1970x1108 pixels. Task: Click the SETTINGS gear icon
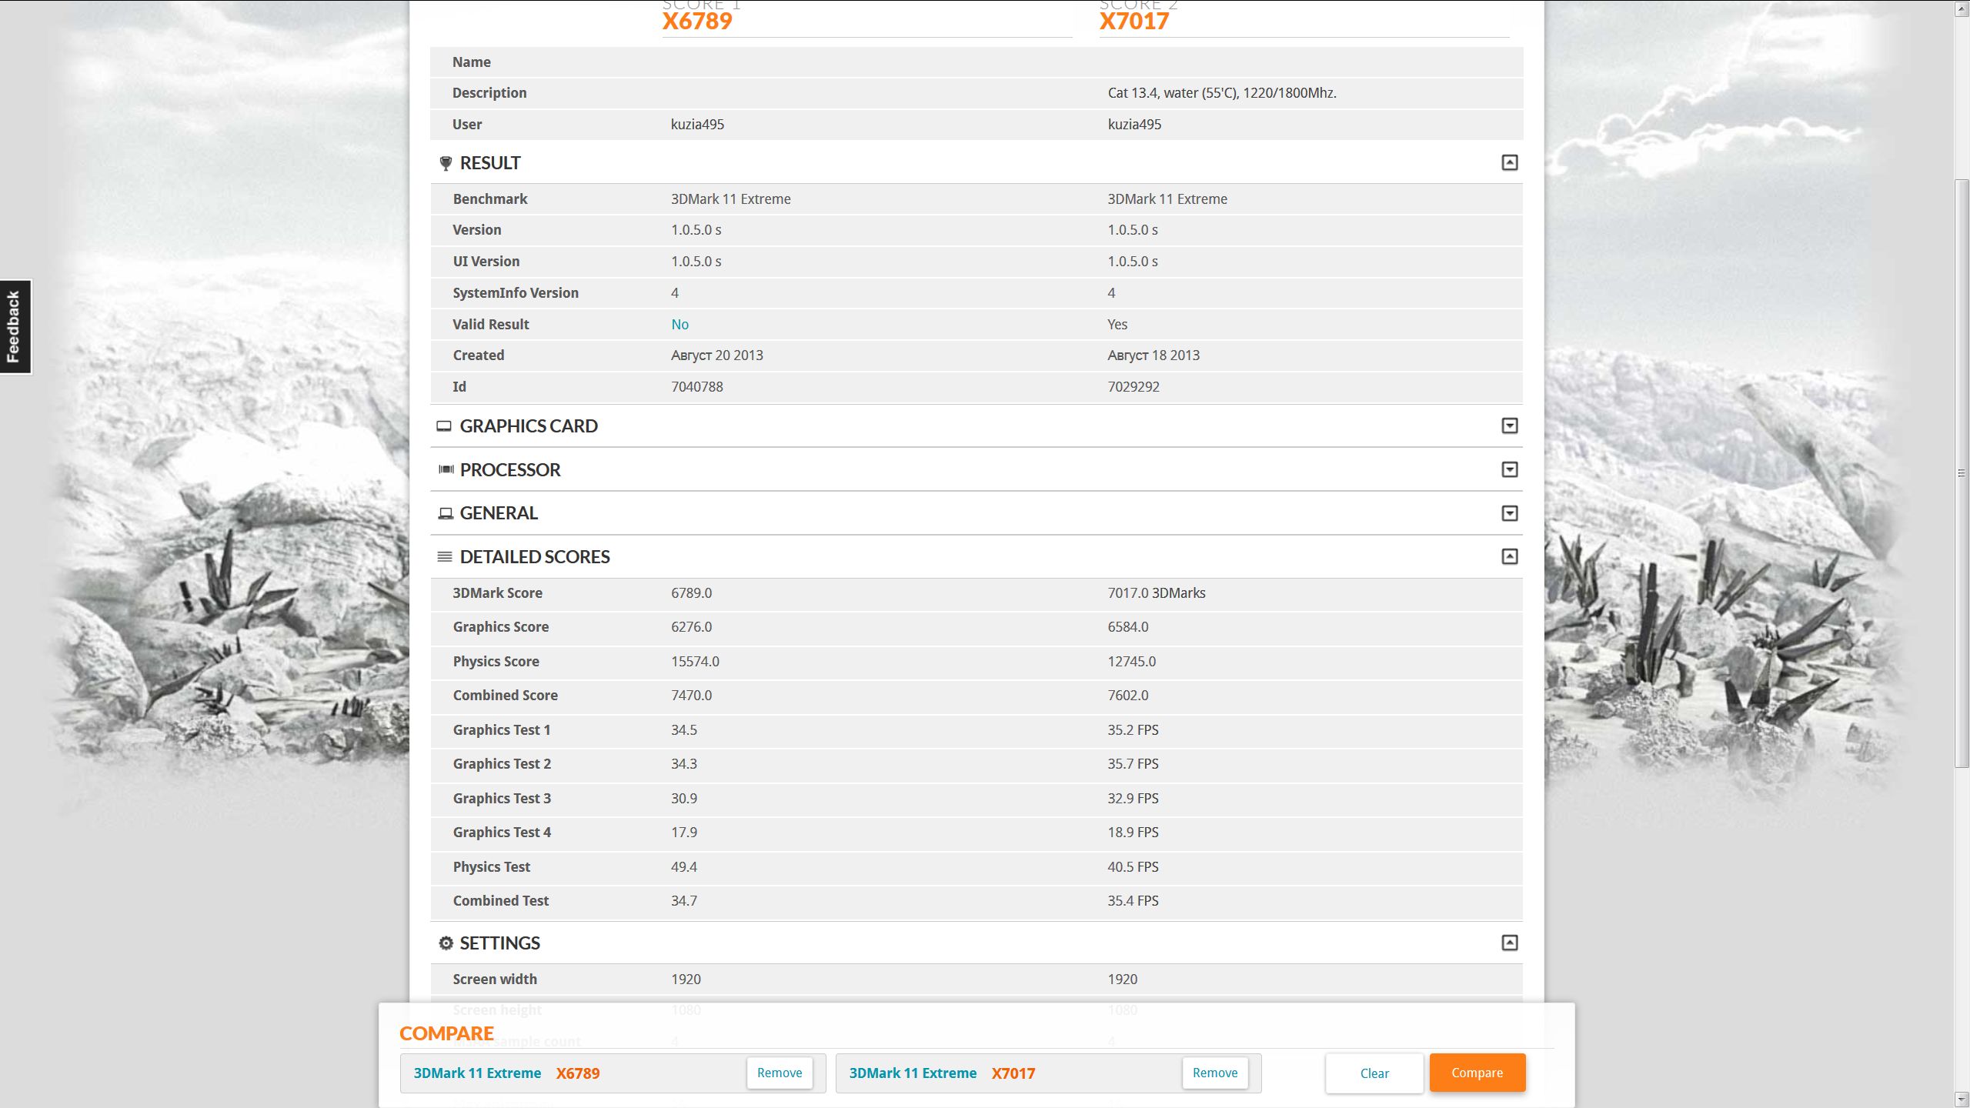pyautogui.click(x=446, y=943)
